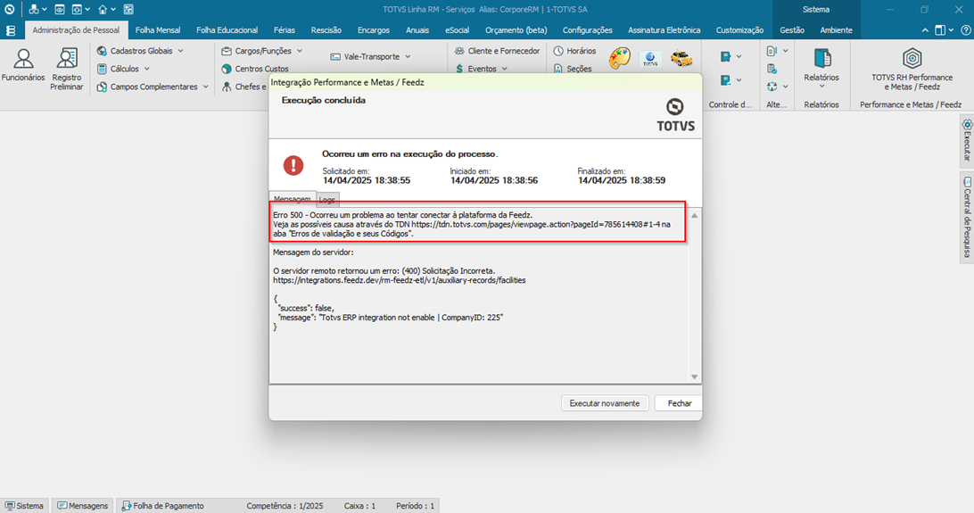
Task: Expand the Relatórios dropdown chevron
Action: tap(821, 87)
